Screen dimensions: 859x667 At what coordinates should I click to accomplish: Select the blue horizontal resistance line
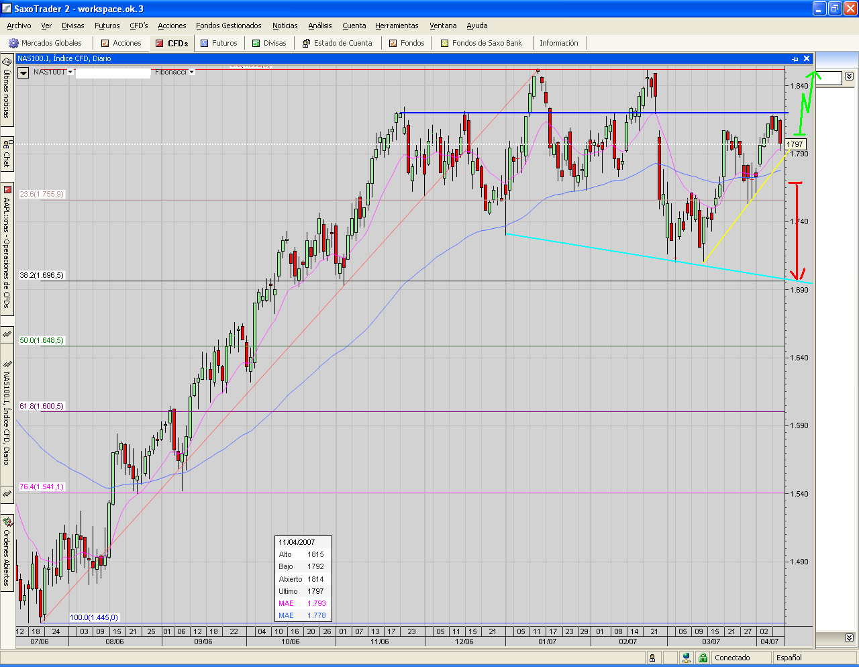click(x=604, y=112)
